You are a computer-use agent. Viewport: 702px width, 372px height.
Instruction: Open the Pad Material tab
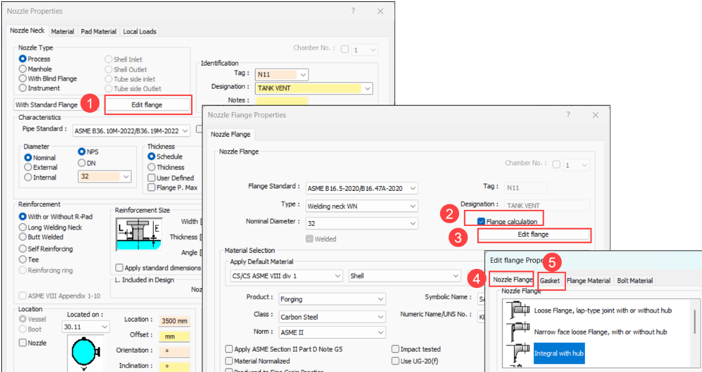pos(98,31)
